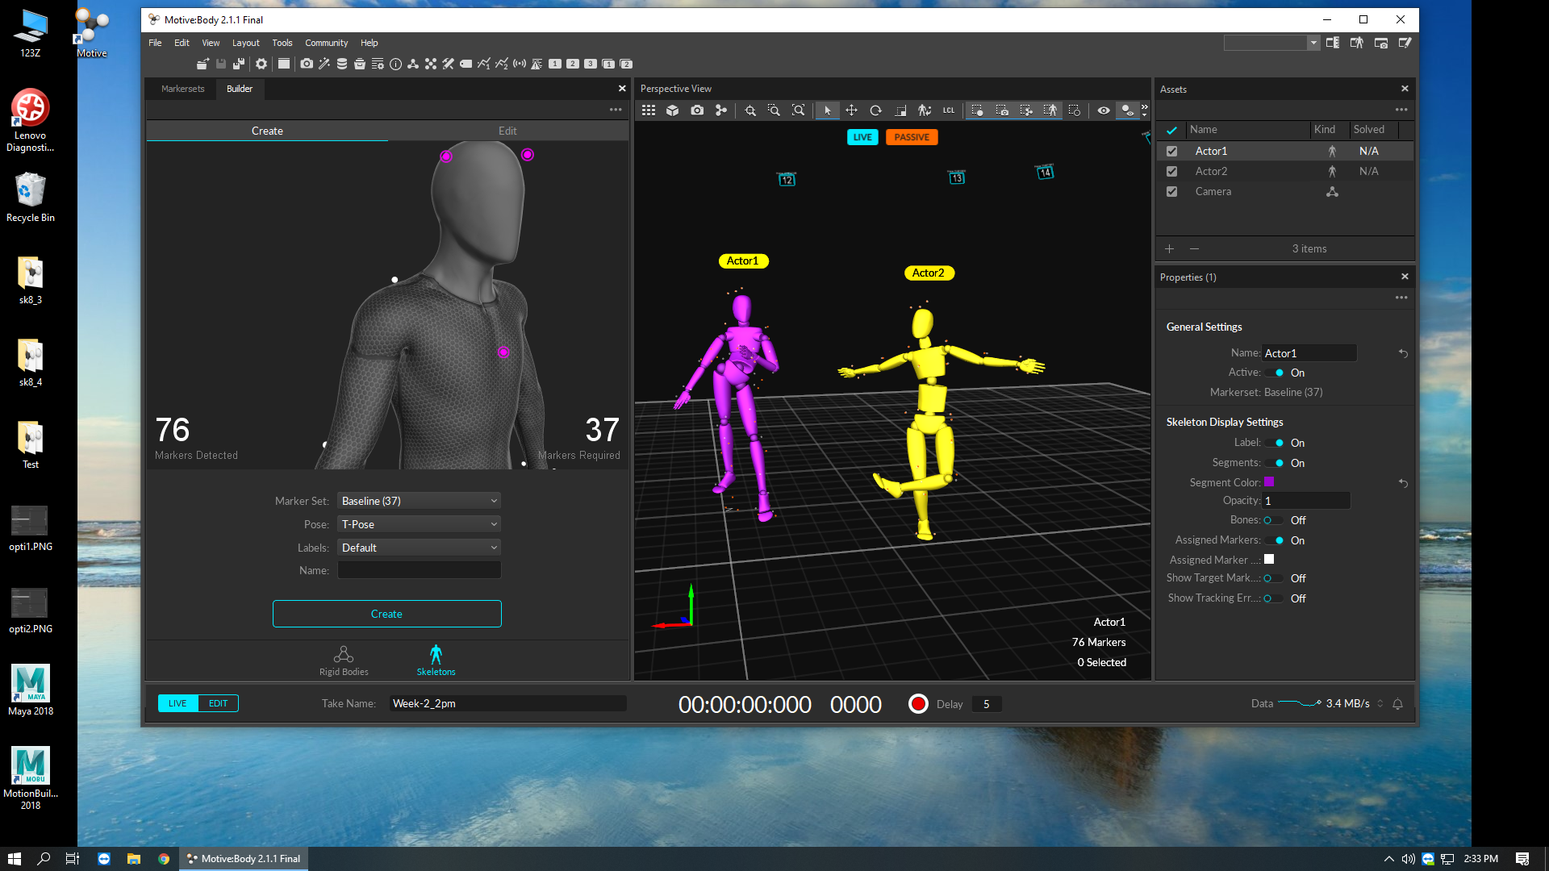Uncheck the Camera asset checkbox
1549x871 pixels.
[1172, 191]
